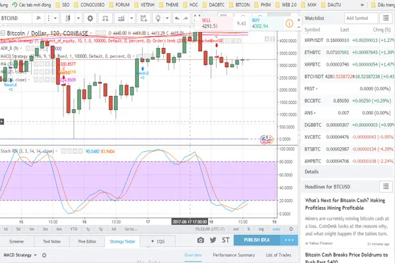This screenshot has width=395, height=263.
Task: Collapse the chart legend box beside Bitcoin / Dollar
Action: [x=3, y=33]
